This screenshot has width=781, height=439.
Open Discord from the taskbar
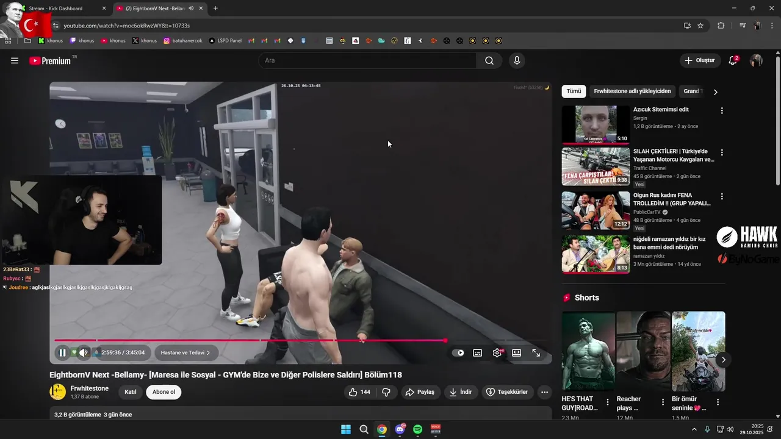pyautogui.click(x=400, y=429)
